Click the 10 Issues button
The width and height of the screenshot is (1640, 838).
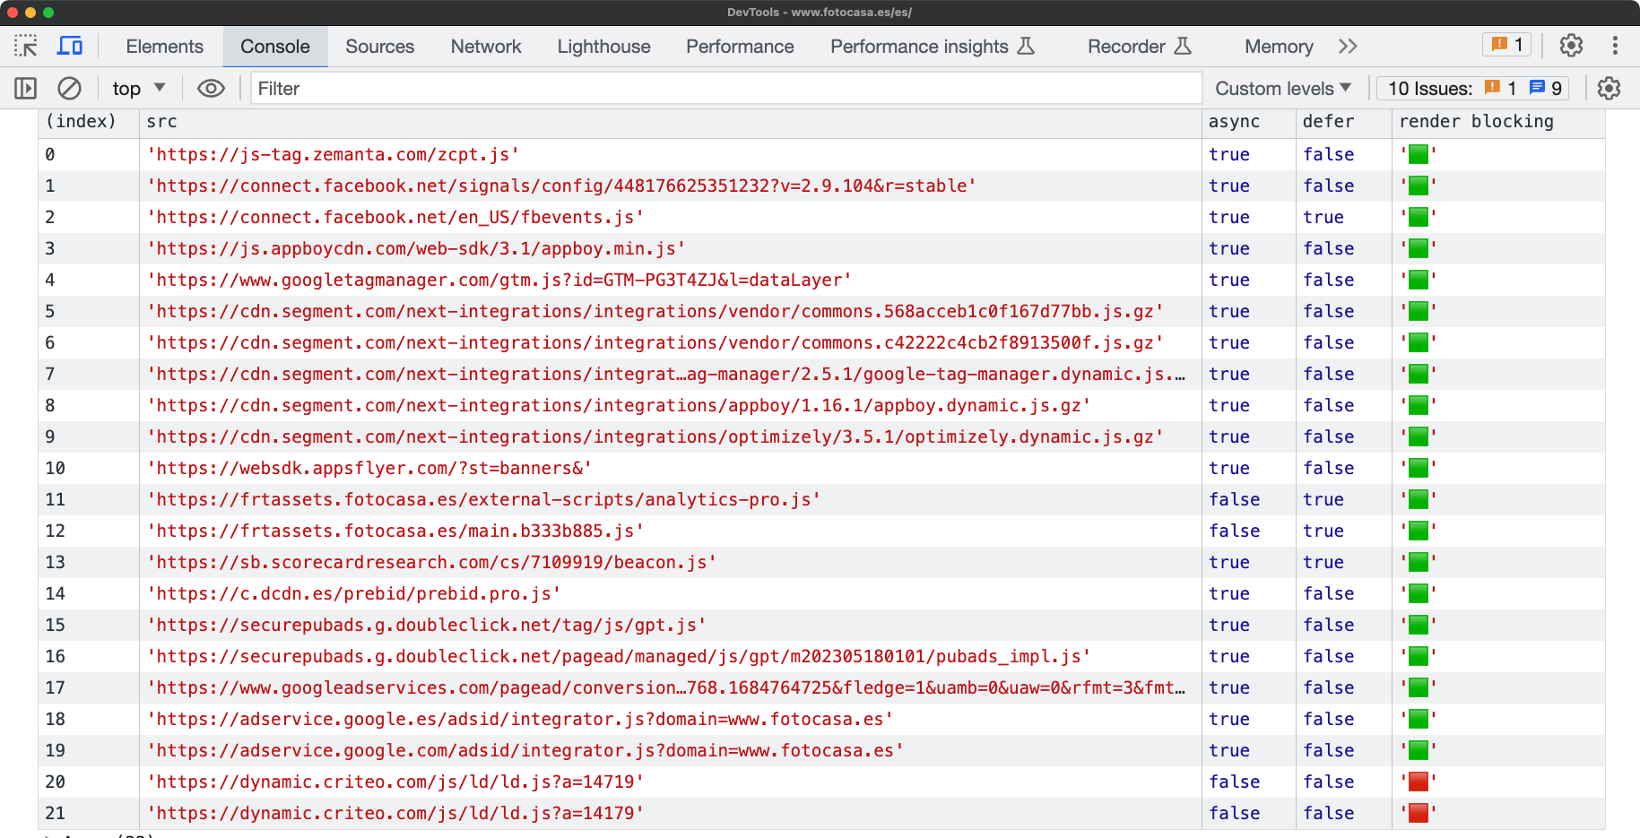click(x=1475, y=88)
